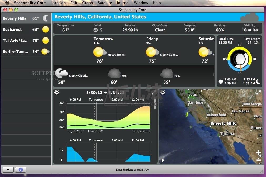Click the Saint George label on the map

click(252, 104)
